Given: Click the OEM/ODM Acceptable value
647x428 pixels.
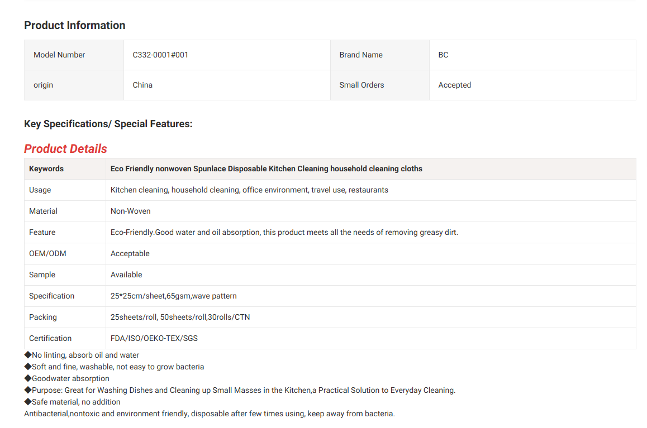Looking at the screenshot, I should click(x=130, y=253).
